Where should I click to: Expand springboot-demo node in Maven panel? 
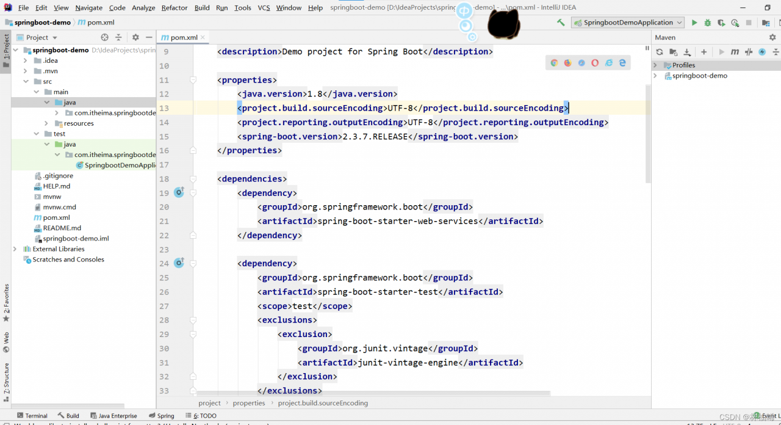655,76
